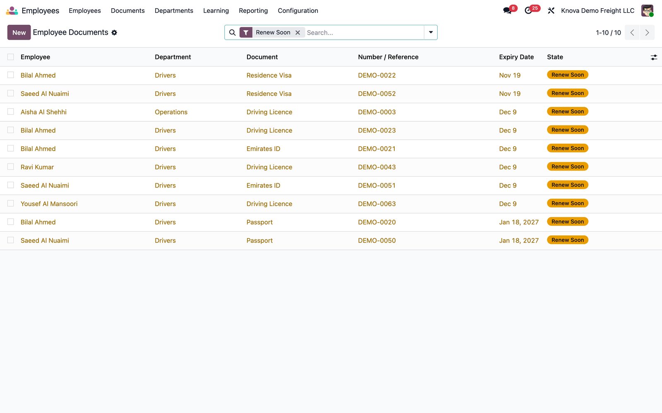Click the Employee Documents breadcrumb title

point(71,32)
